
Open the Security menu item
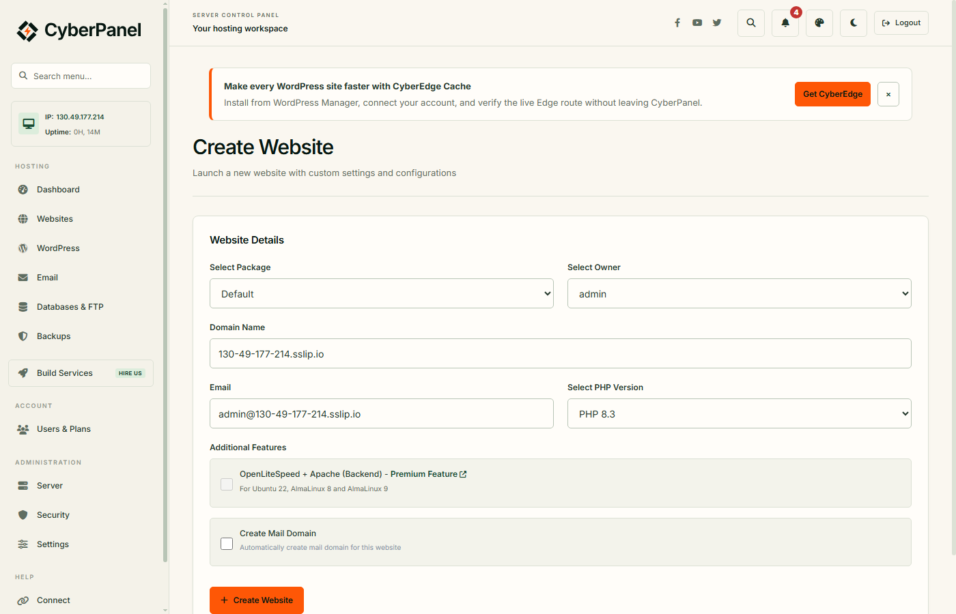click(x=81, y=515)
